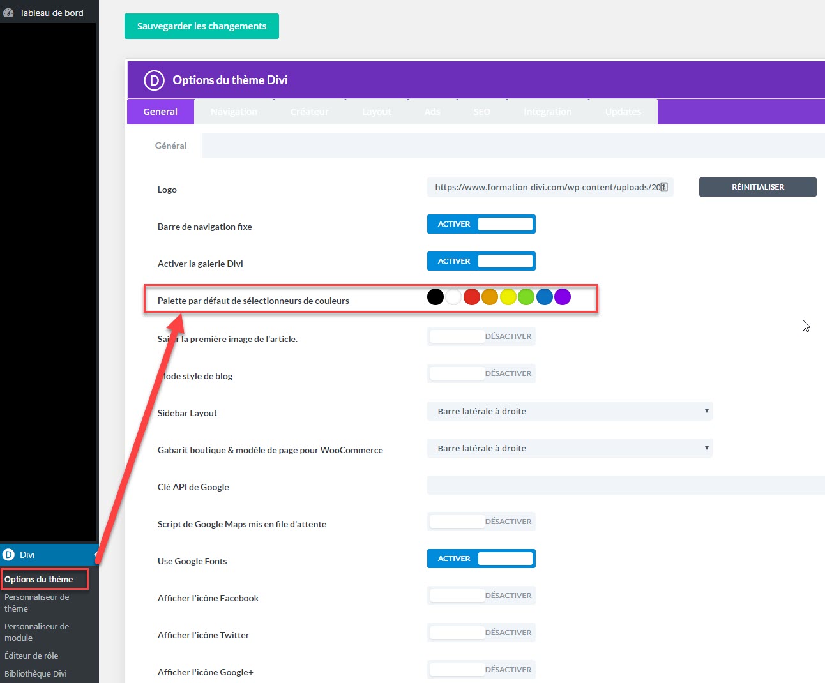Open the Sidebar Layout dropdown
The height and width of the screenshot is (683, 825).
click(569, 412)
